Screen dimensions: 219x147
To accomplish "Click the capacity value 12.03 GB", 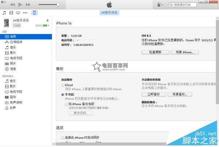I will [76, 36].
